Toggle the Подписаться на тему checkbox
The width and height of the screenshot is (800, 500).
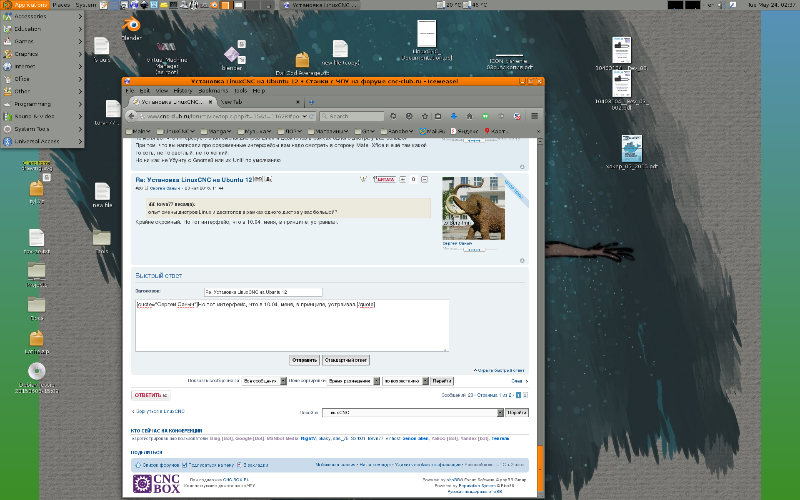click(184, 465)
